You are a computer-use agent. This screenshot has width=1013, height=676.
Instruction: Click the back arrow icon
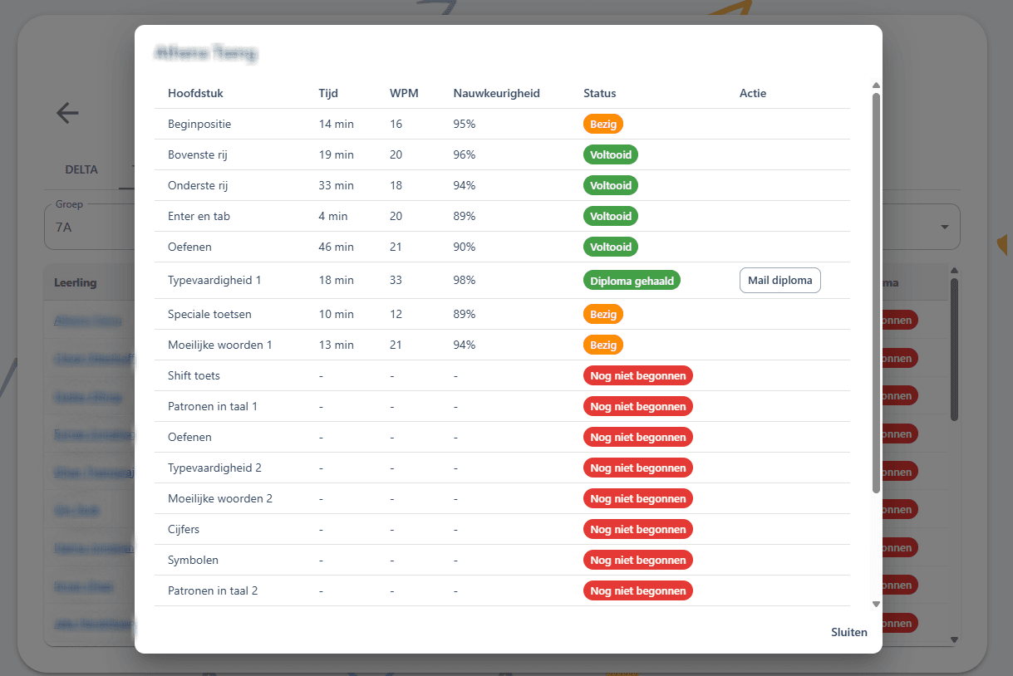[67, 113]
